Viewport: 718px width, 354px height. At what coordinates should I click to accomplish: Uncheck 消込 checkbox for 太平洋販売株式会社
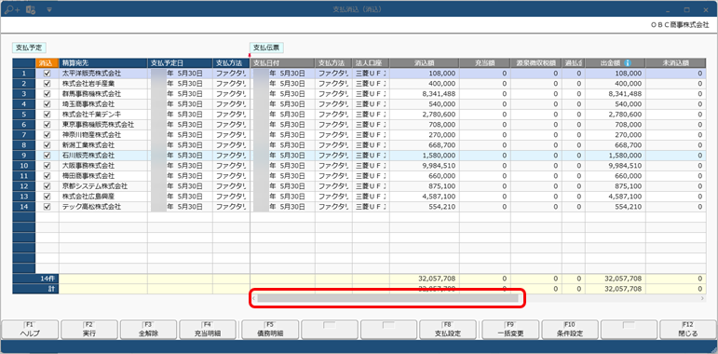point(47,74)
